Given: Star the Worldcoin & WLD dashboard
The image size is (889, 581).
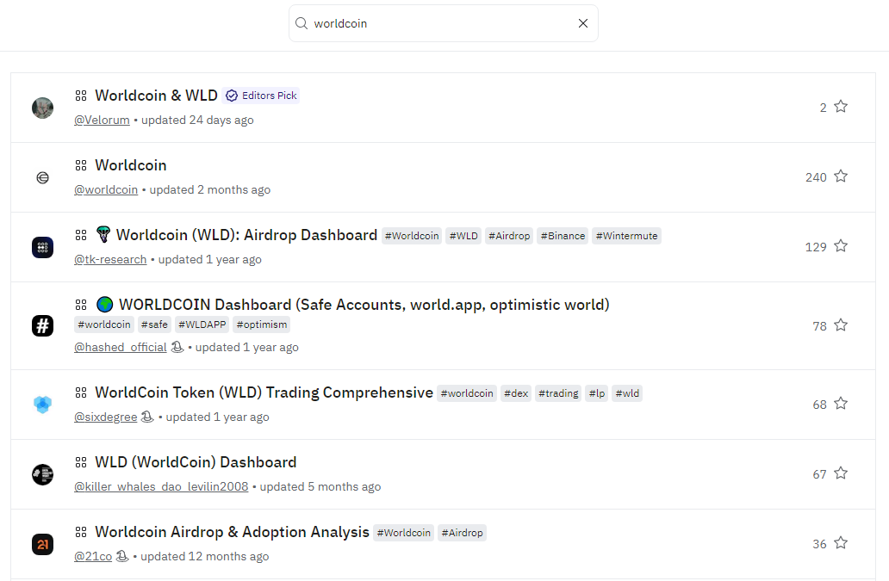Looking at the screenshot, I should pos(841,107).
